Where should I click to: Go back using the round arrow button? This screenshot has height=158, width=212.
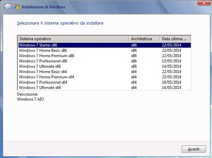[8, 7]
